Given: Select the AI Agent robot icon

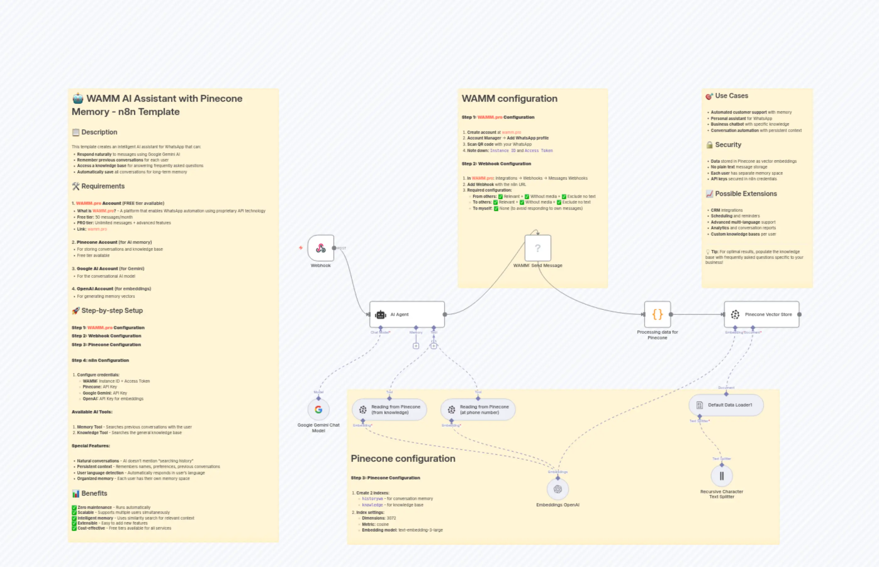Looking at the screenshot, I should (380, 314).
